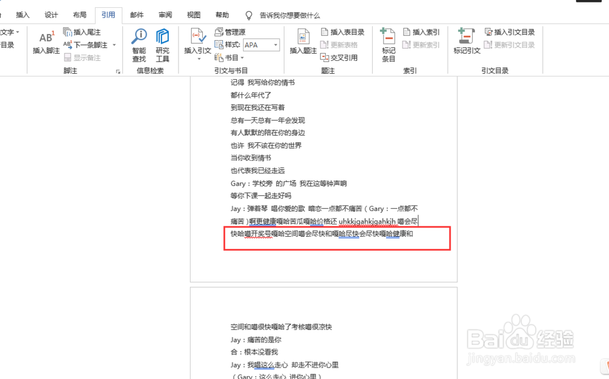This screenshot has height=379, width=609.
Task: Switch to the 插入 (Insert) tab
Action: 23,15
